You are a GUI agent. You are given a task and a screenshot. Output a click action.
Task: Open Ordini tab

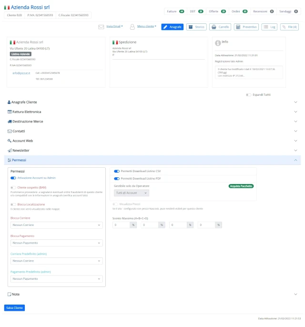(x=240, y=11)
